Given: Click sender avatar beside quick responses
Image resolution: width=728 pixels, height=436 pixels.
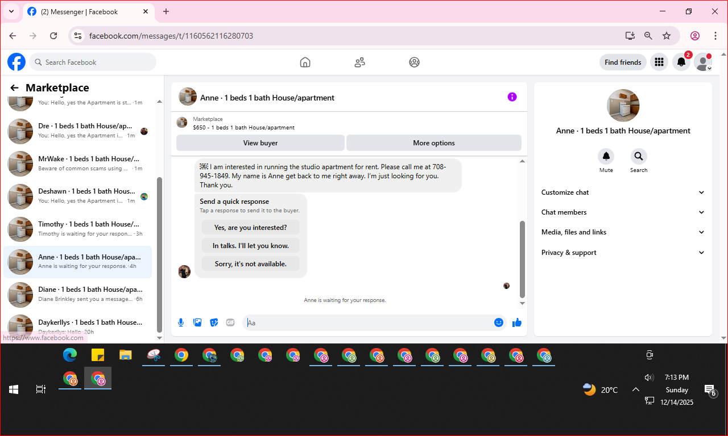Looking at the screenshot, I should (184, 271).
